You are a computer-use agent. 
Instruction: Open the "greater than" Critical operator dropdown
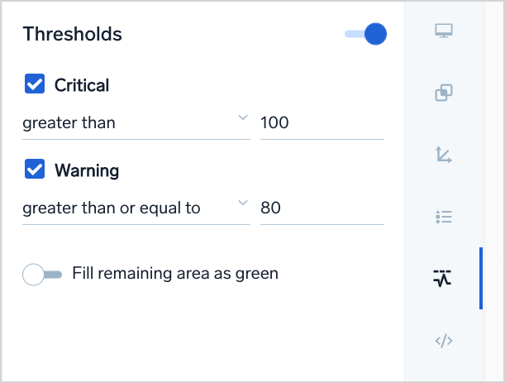(x=132, y=123)
